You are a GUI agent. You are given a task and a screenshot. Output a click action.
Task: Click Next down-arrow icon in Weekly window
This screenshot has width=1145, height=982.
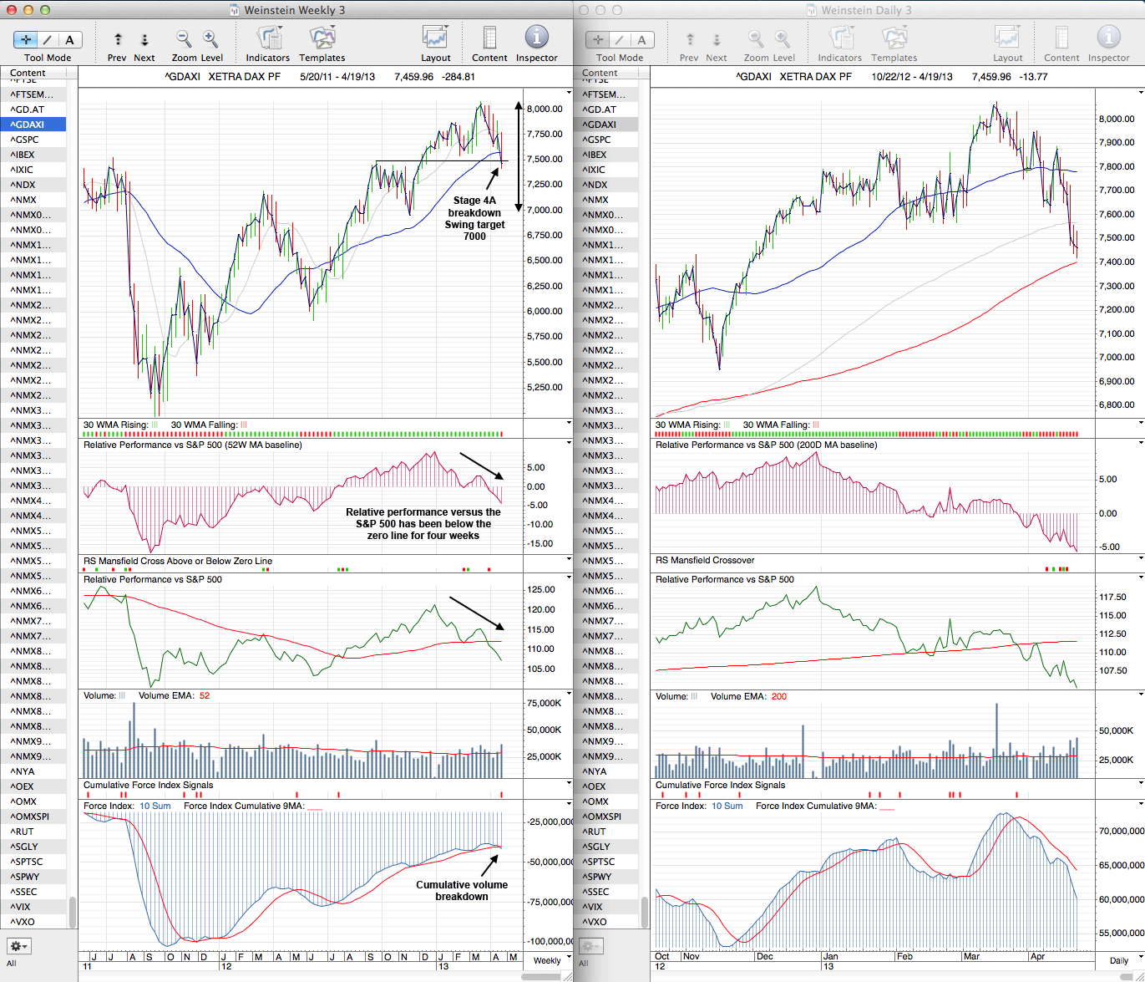pyautogui.click(x=144, y=39)
